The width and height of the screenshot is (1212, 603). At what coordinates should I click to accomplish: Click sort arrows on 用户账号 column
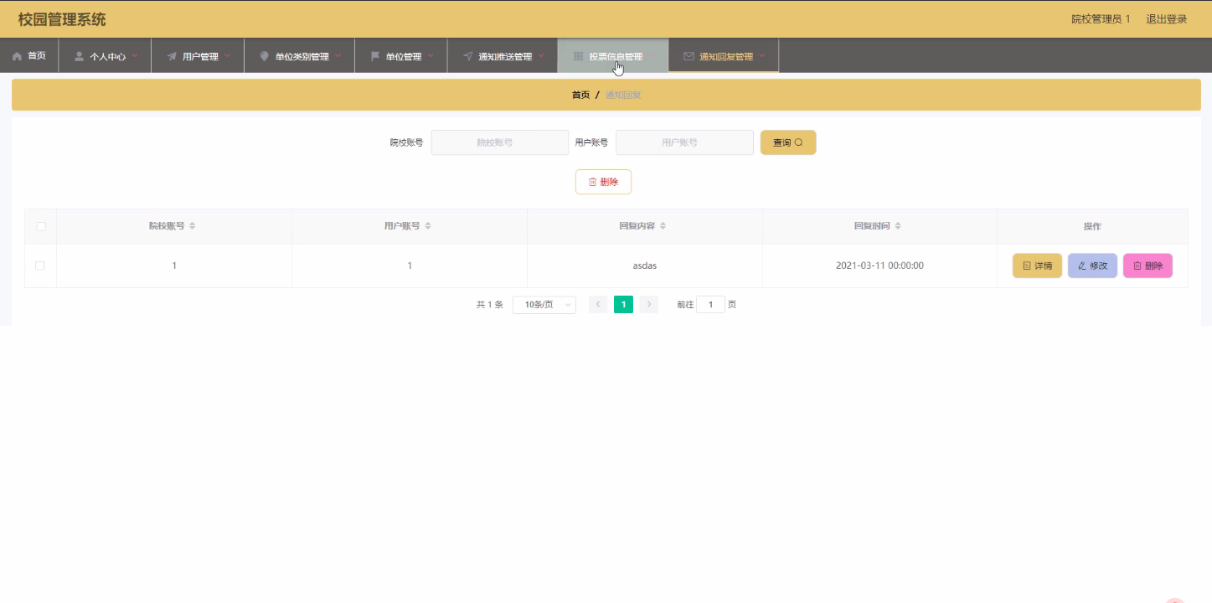click(x=428, y=226)
